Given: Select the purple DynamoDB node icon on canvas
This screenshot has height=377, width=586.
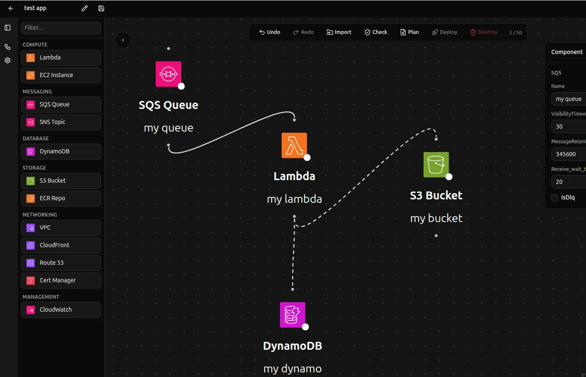Looking at the screenshot, I should tap(293, 315).
